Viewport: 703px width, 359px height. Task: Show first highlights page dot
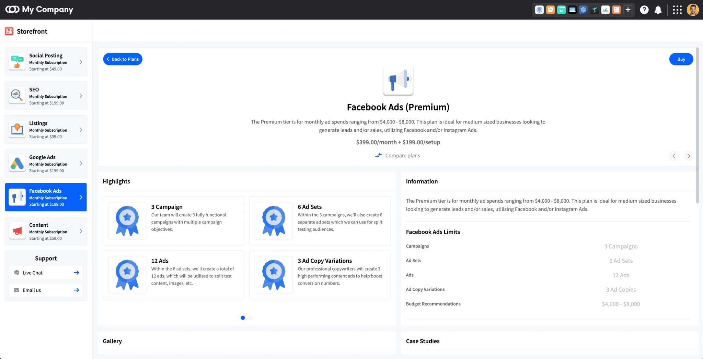point(243,318)
